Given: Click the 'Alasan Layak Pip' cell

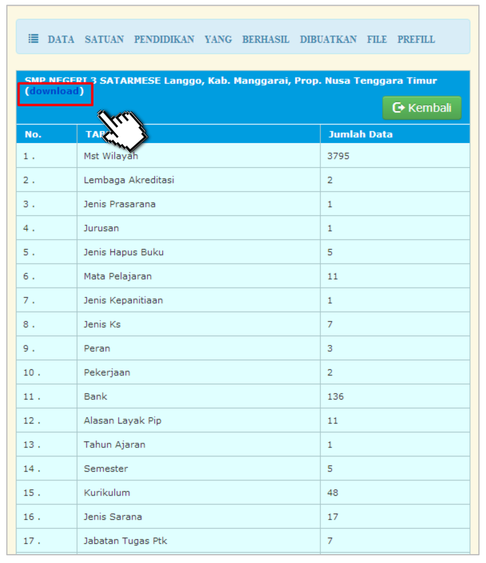Looking at the screenshot, I should 122,420.
